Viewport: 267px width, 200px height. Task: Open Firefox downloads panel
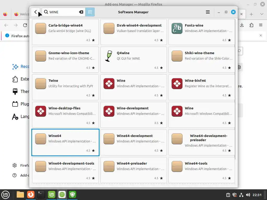tap(242, 25)
